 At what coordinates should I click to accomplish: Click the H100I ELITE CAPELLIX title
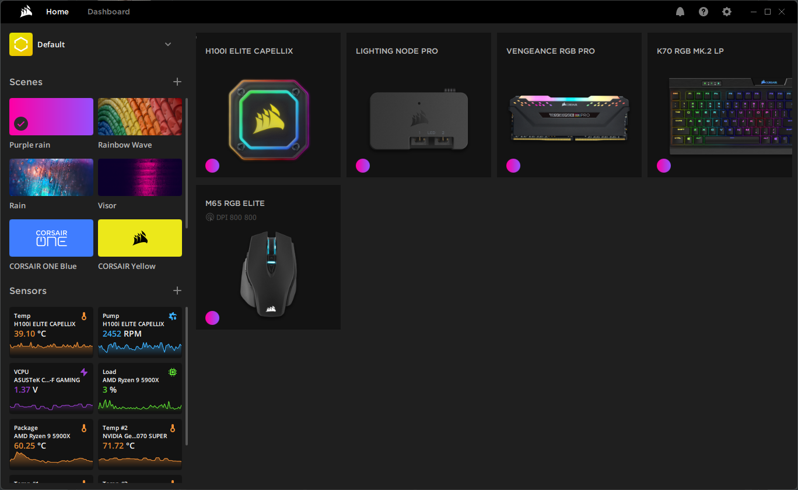coord(249,51)
